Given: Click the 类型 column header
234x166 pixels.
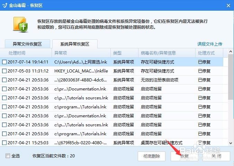Looking at the screenshot, I should (124, 53).
